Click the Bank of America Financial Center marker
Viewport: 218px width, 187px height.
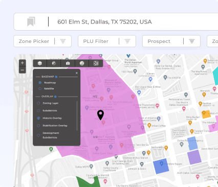pyautogui.click(x=159, y=119)
